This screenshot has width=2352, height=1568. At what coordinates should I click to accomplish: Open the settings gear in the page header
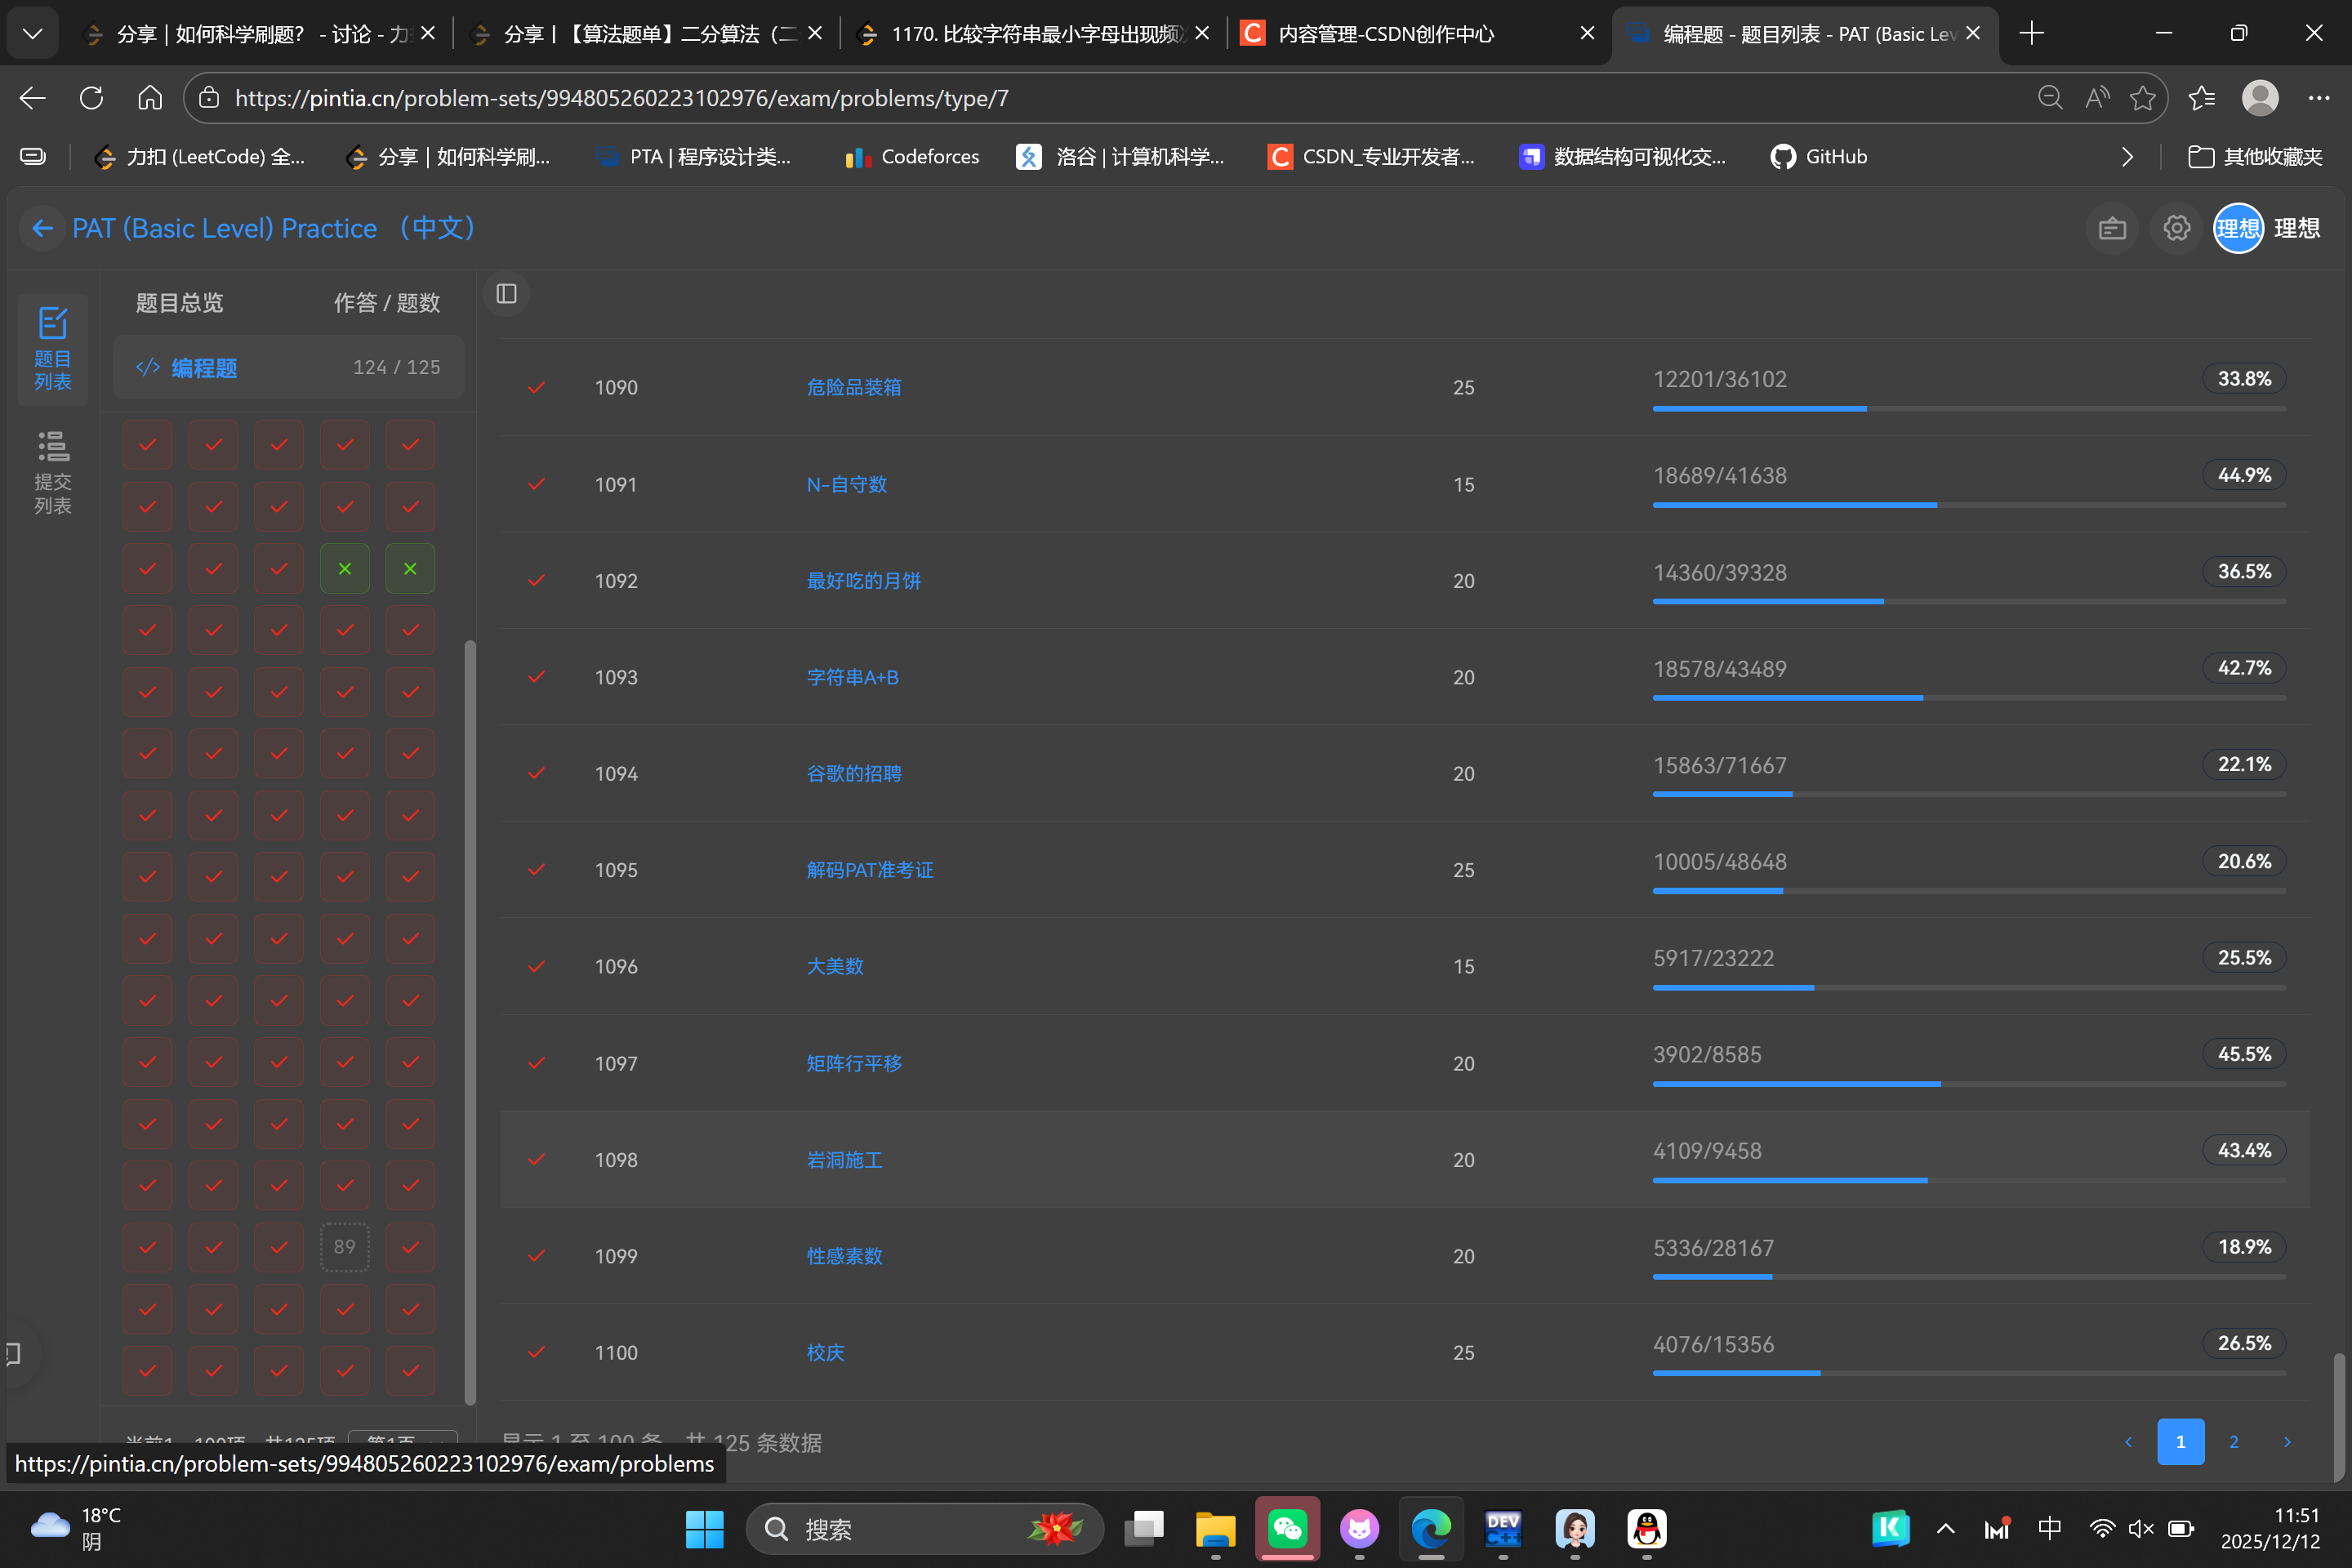[2176, 228]
